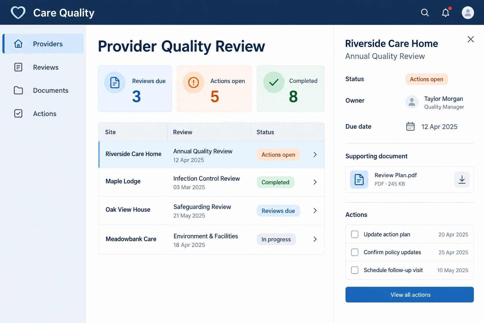Expand the Meadowbank Care row chevron
Screen dimensions: 484x323
click(315, 239)
